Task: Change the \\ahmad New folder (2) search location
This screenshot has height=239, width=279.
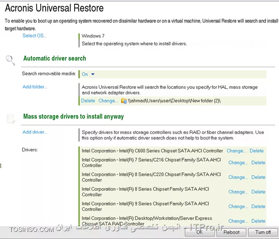Action: click(x=108, y=101)
